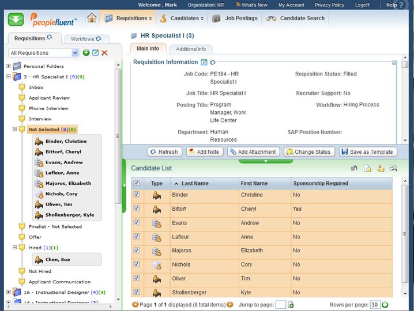Image resolution: width=414 pixels, height=311 pixels.
Task: Switch to the Additional Info tab
Action: (190, 50)
